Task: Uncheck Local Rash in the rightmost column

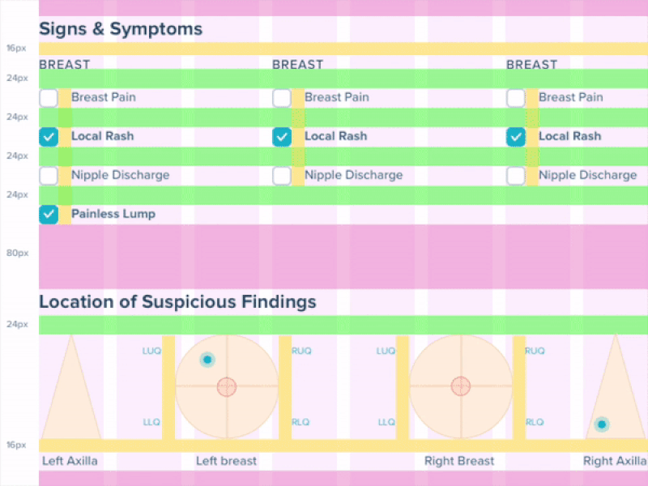Action: click(515, 136)
